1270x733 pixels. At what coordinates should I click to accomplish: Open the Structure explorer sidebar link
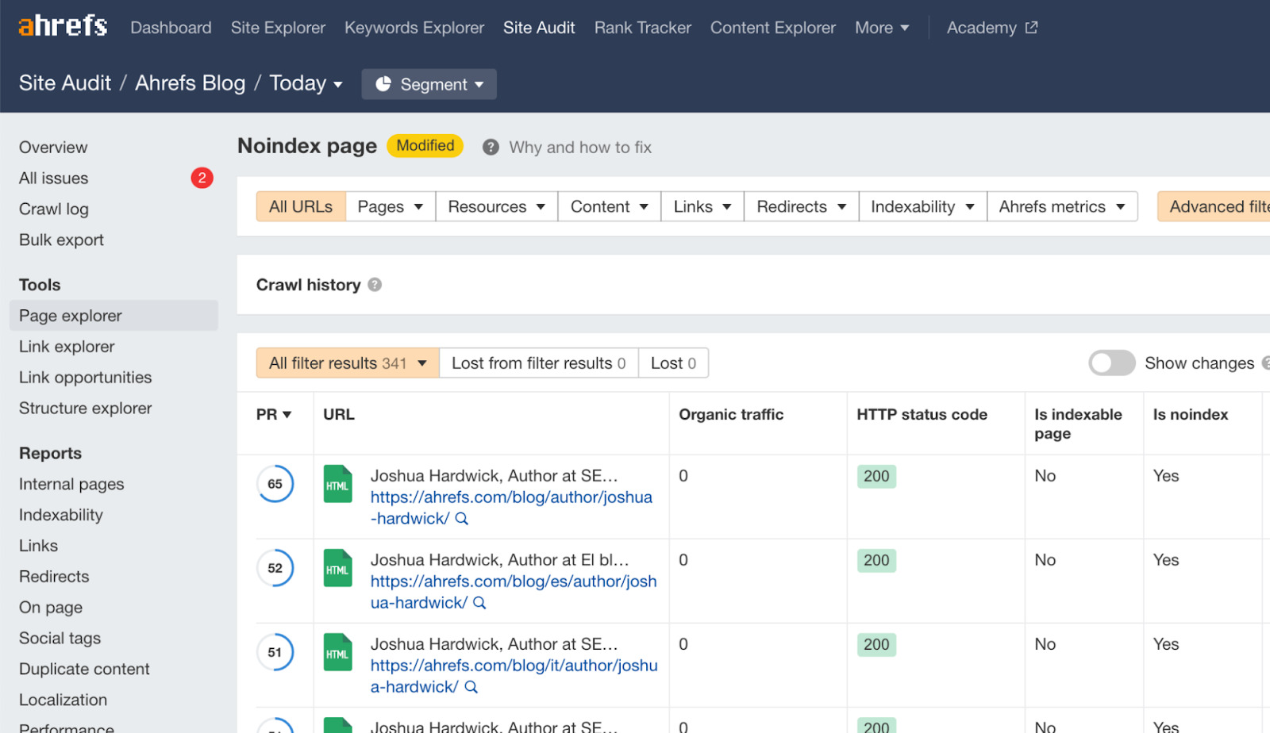tap(85, 408)
